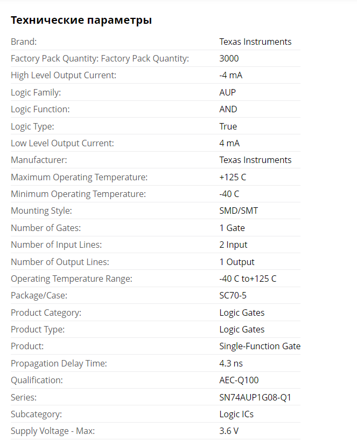Click the Технические параметры heading
The height and width of the screenshot is (441, 357).
[x=81, y=21]
